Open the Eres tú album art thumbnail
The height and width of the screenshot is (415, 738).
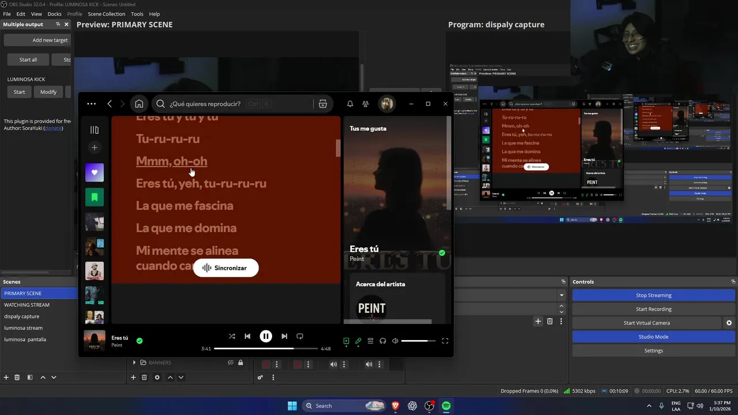[x=95, y=341]
